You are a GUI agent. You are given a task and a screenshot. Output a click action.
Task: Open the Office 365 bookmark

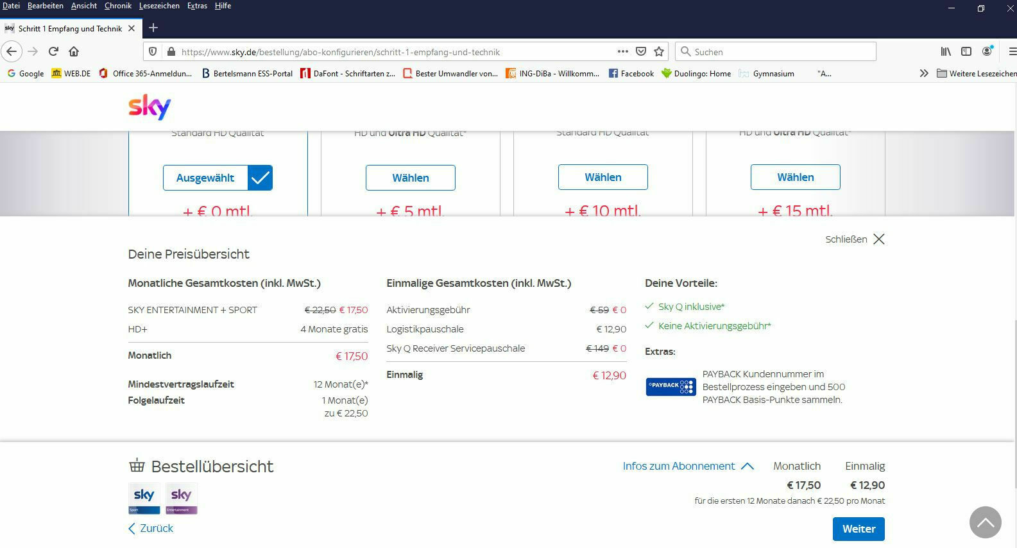(146, 73)
